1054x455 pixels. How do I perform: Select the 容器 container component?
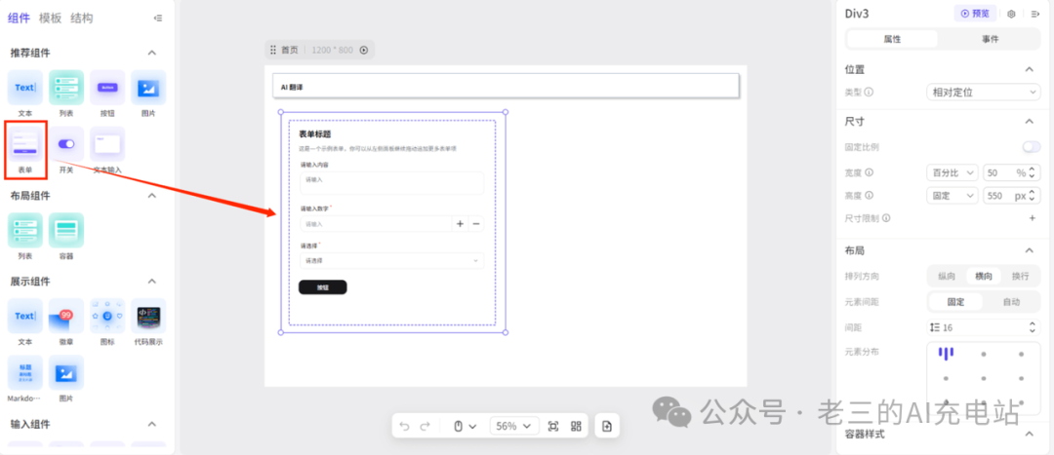tap(66, 230)
